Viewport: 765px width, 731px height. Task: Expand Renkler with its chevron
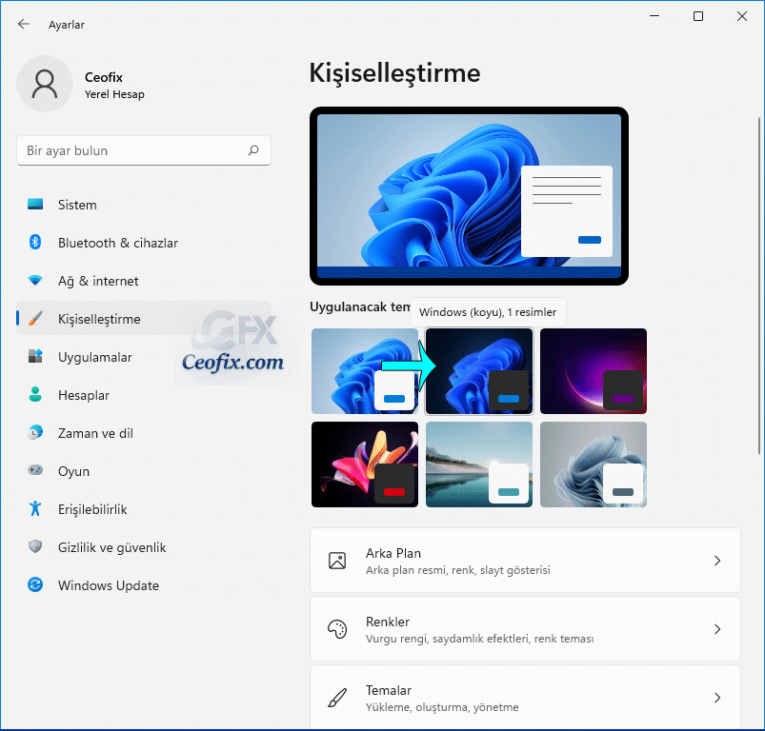tap(717, 629)
